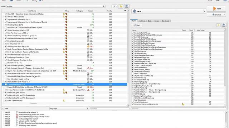Switch to the Downloads tab
The image size is (229, 128).
click(165, 21)
